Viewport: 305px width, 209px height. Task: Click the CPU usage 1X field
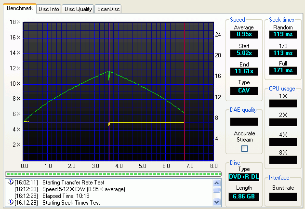(283, 104)
